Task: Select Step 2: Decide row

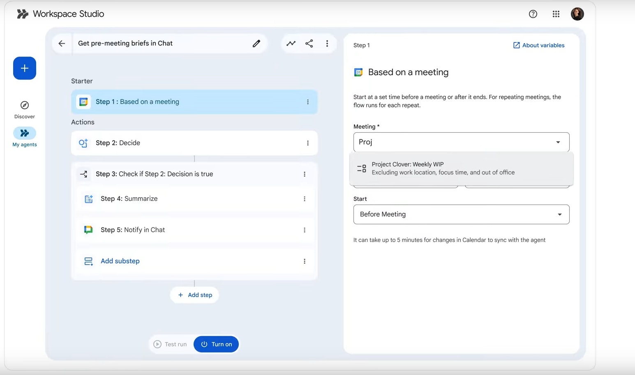Action: click(x=194, y=143)
